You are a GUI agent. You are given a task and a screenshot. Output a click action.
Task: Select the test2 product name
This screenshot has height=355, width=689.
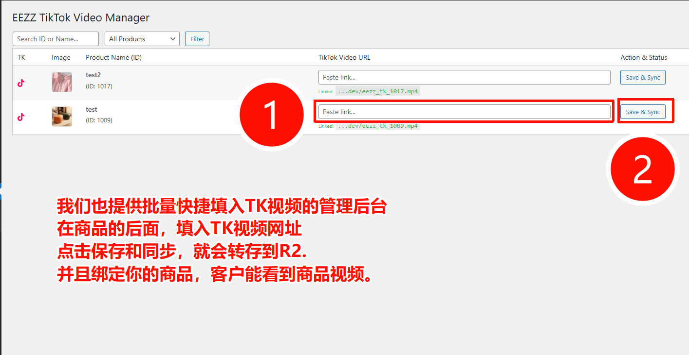point(93,75)
